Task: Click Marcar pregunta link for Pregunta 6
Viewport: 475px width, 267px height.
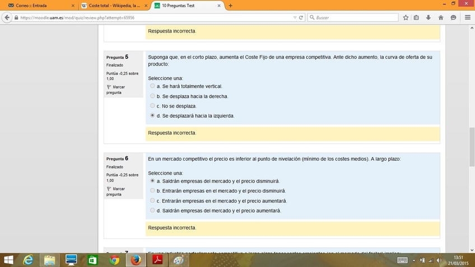Action: pyautogui.click(x=115, y=191)
